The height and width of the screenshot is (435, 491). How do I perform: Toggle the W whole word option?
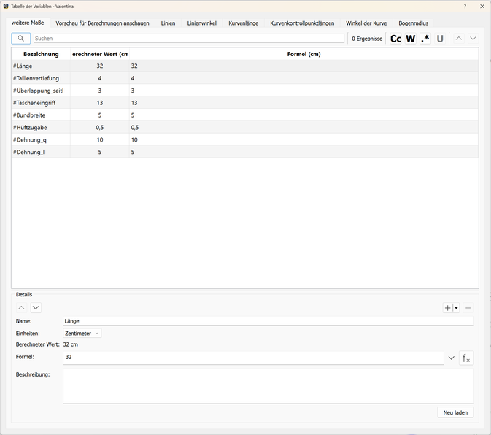411,39
